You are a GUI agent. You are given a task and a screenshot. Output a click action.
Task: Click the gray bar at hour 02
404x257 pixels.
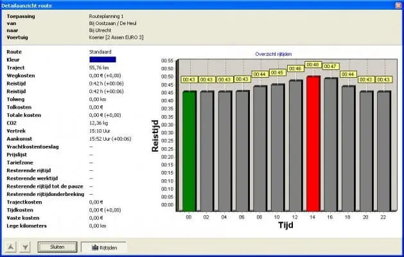click(207, 151)
